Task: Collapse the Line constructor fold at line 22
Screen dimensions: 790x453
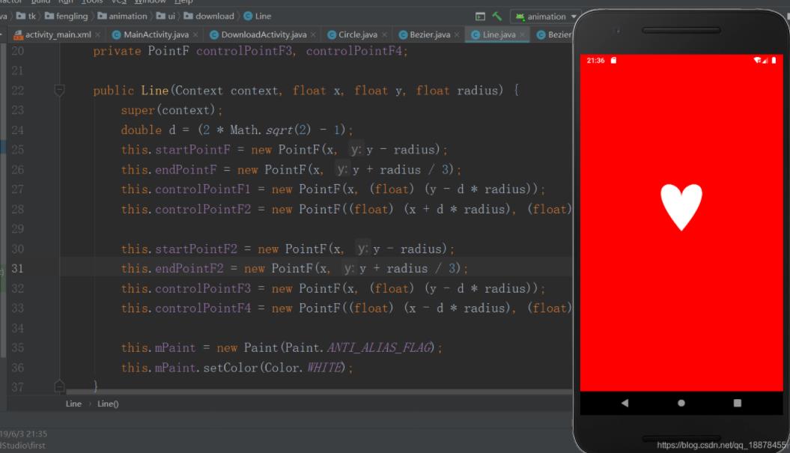Action: (60, 91)
